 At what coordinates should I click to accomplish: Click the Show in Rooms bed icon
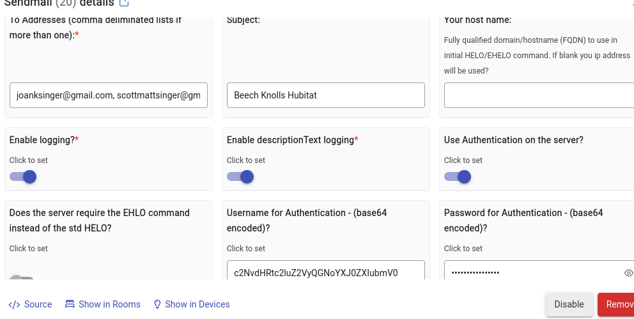(x=70, y=304)
